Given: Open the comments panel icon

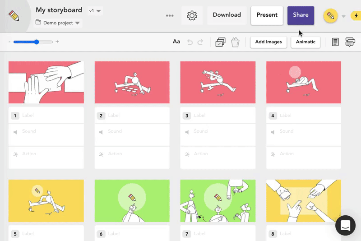Looking at the screenshot, I should (350, 42).
